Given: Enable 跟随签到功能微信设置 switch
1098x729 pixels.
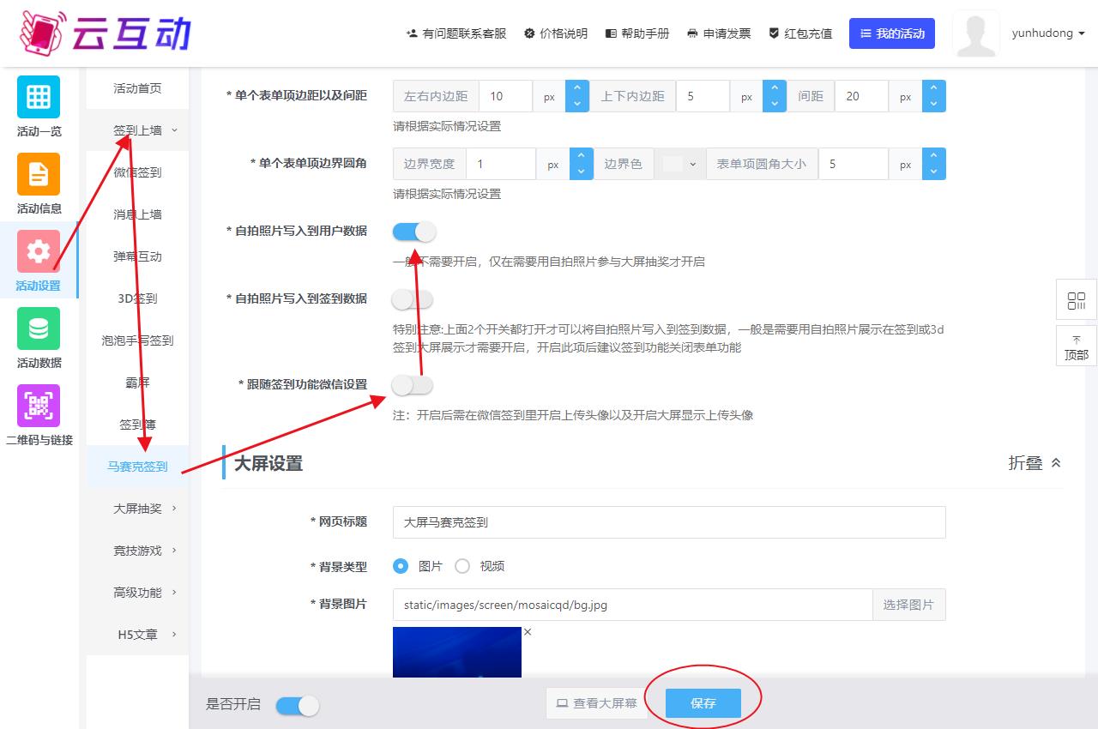Looking at the screenshot, I should pos(413,385).
